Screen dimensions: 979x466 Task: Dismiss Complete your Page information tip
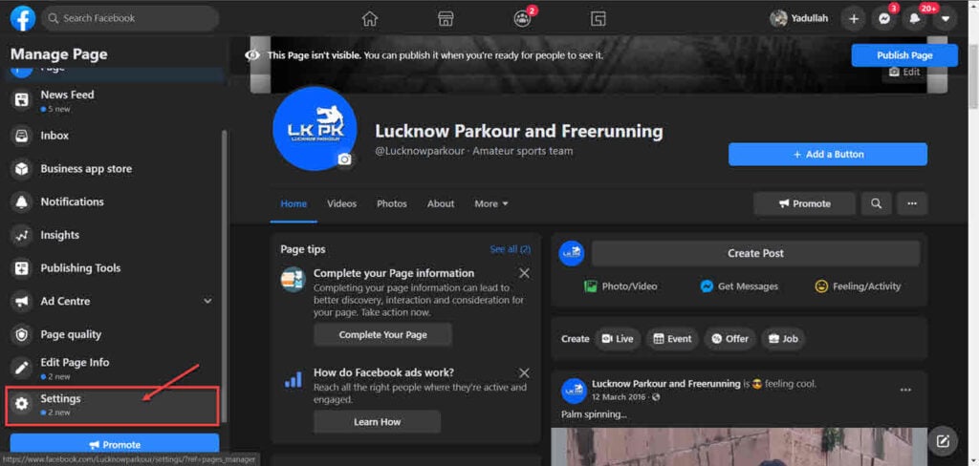click(x=524, y=273)
